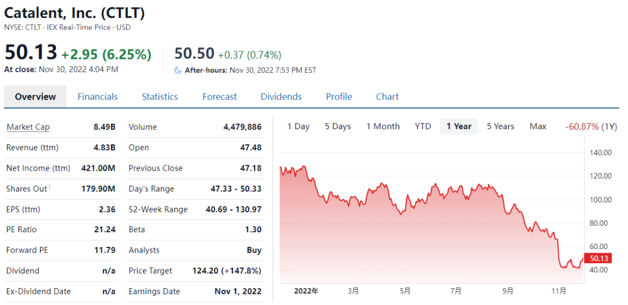
Task: Click the -60.87% (1Y) change label
Action: point(591,126)
